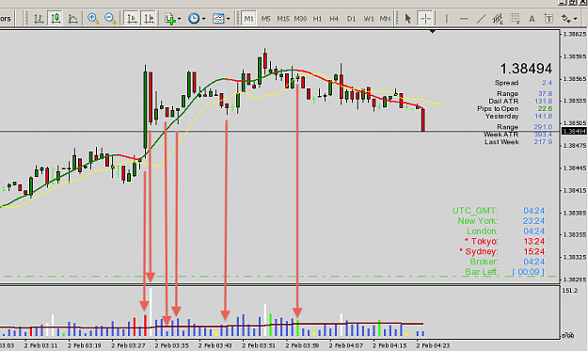This screenshot has height=351, width=588.
Task: Click the 151.2 volume scale label
Action: (570, 291)
